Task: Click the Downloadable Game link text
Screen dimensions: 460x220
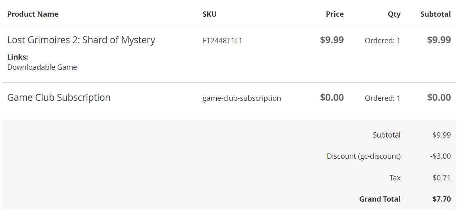Action: [42, 67]
